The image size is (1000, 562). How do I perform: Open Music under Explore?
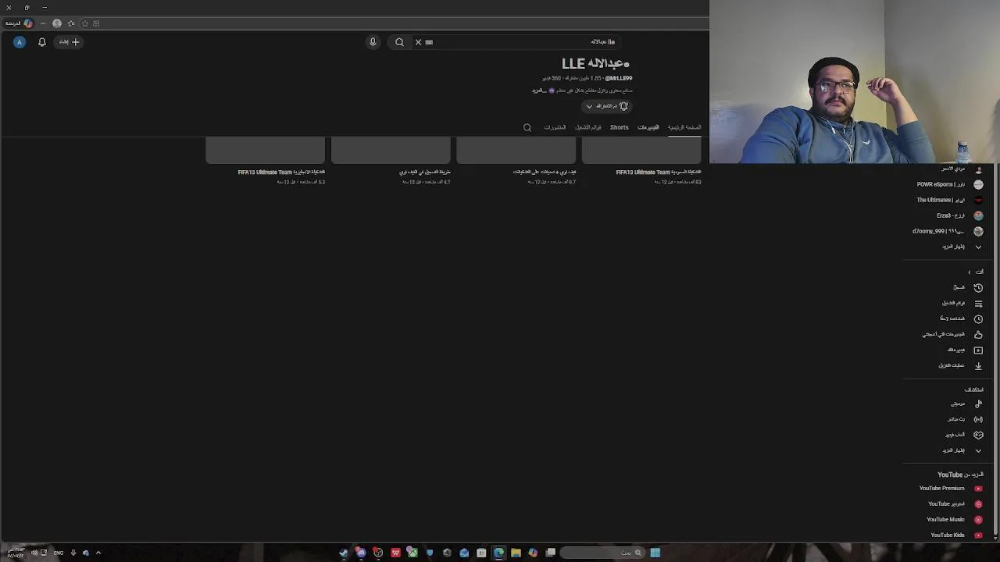(x=949, y=404)
